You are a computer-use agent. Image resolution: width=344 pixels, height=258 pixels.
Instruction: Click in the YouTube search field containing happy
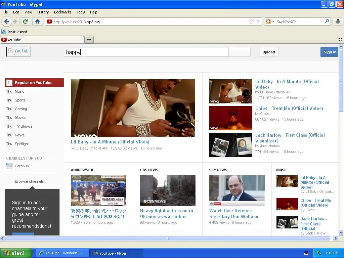(x=146, y=52)
